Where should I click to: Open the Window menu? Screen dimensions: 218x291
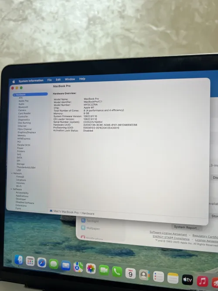coord(70,79)
